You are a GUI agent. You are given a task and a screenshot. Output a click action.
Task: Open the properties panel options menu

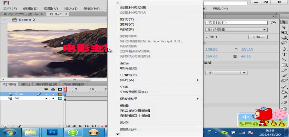[276, 16]
